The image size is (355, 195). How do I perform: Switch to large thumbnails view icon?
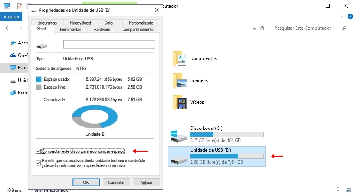coord(349,190)
